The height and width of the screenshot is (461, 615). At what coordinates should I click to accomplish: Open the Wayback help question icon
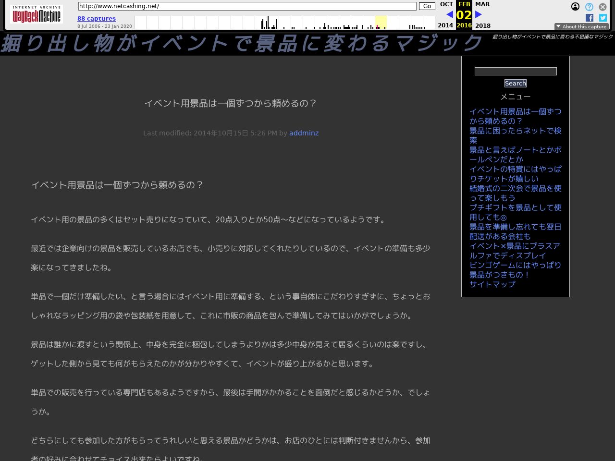click(589, 7)
